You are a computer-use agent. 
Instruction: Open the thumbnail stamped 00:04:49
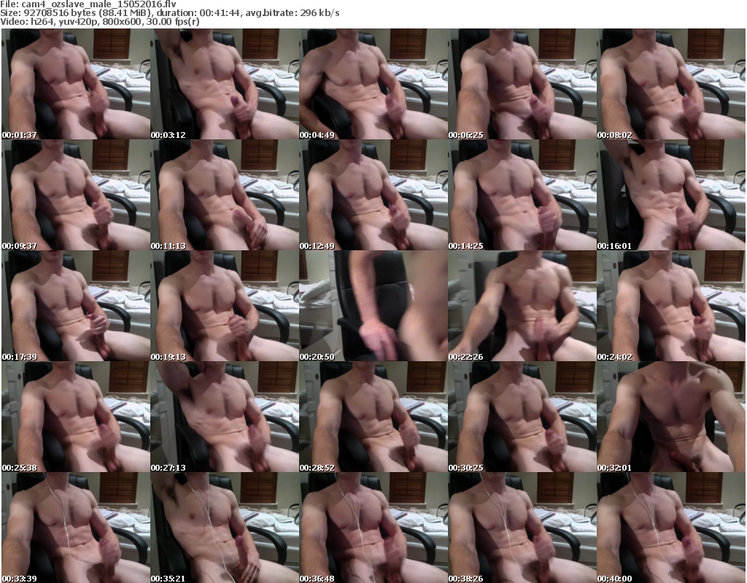pos(373,84)
